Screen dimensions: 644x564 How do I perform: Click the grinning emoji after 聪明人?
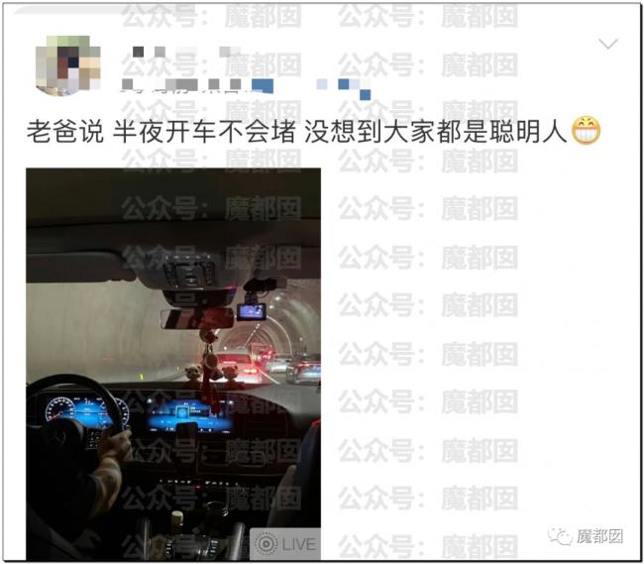587,131
